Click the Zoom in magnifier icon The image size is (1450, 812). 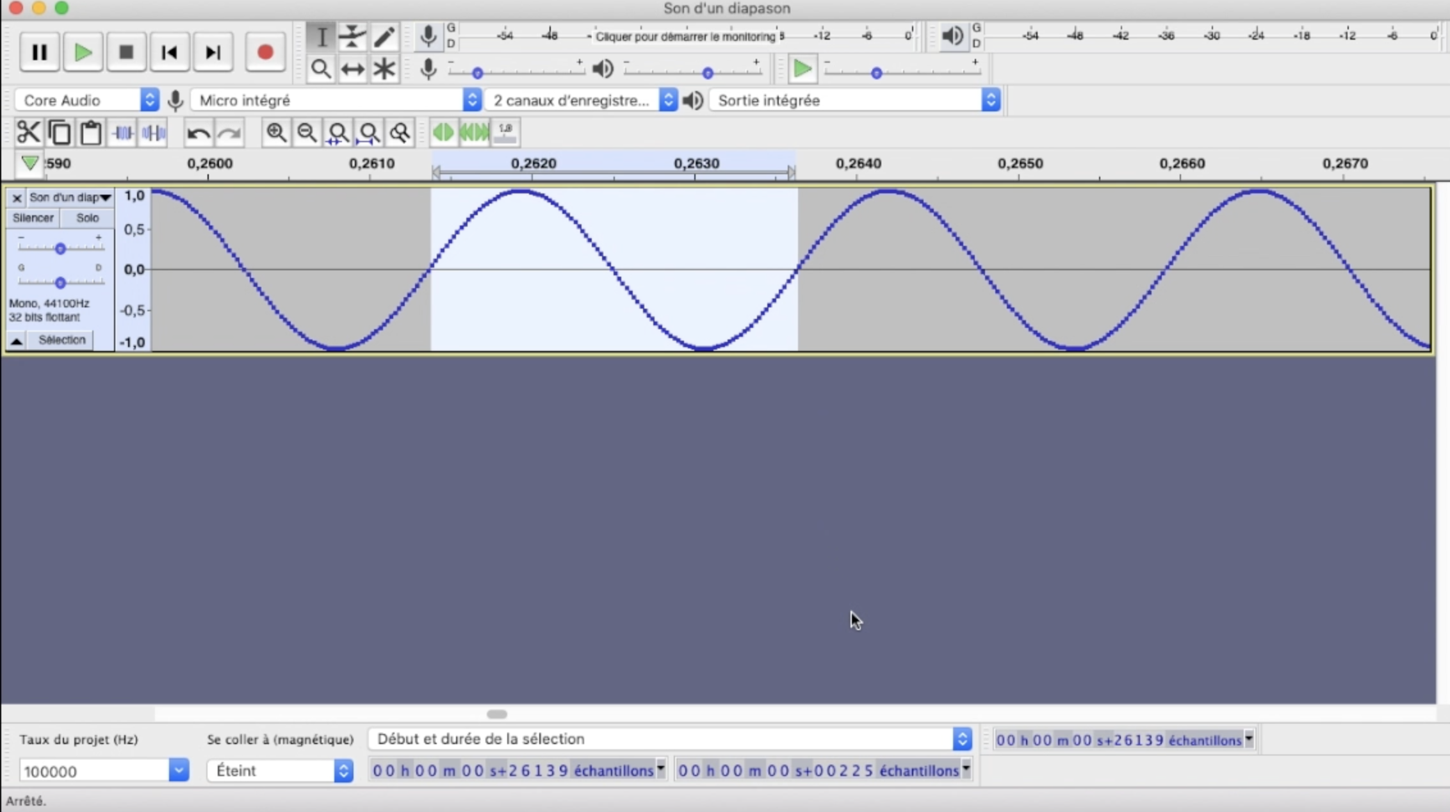pyautogui.click(x=276, y=133)
